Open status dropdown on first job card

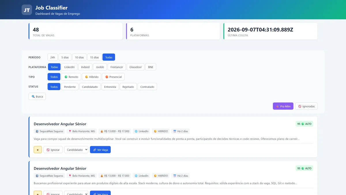coord(76,150)
